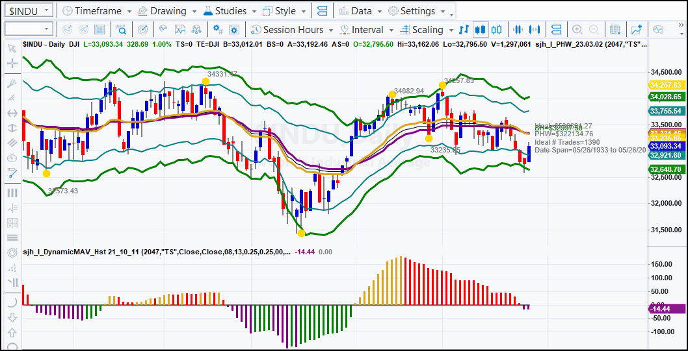Expand the Timeframe dropdown arrow
Image resolution: width=688 pixels, height=351 pixels.
129,11
